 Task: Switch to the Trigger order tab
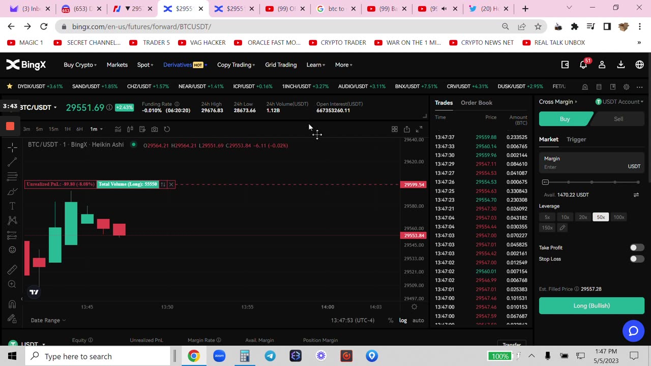(576, 139)
